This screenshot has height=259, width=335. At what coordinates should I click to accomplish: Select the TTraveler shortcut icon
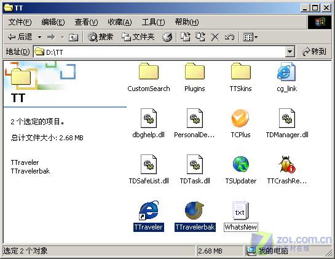[x=149, y=210]
